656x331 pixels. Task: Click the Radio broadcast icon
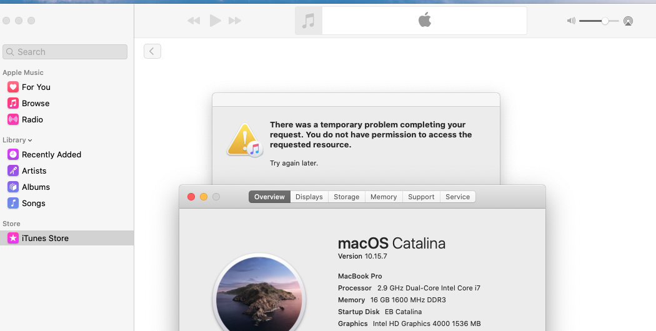point(13,120)
